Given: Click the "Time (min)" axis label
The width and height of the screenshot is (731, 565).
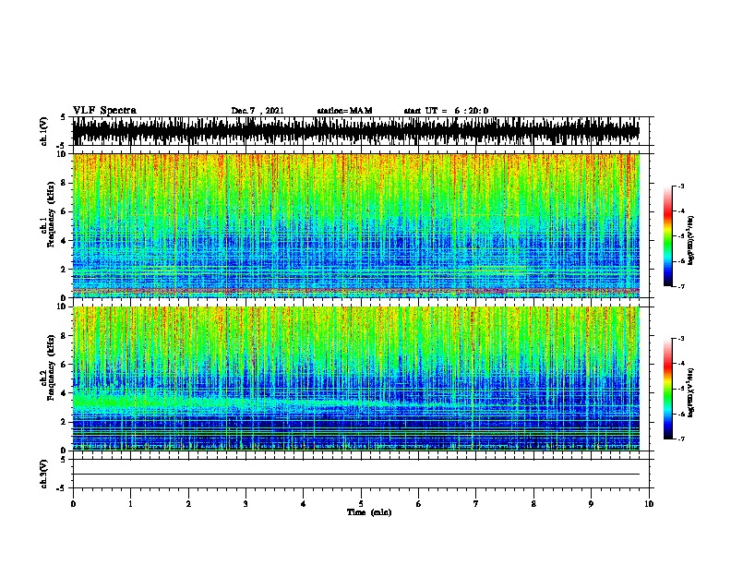Looking at the screenshot, I should click(x=369, y=512).
